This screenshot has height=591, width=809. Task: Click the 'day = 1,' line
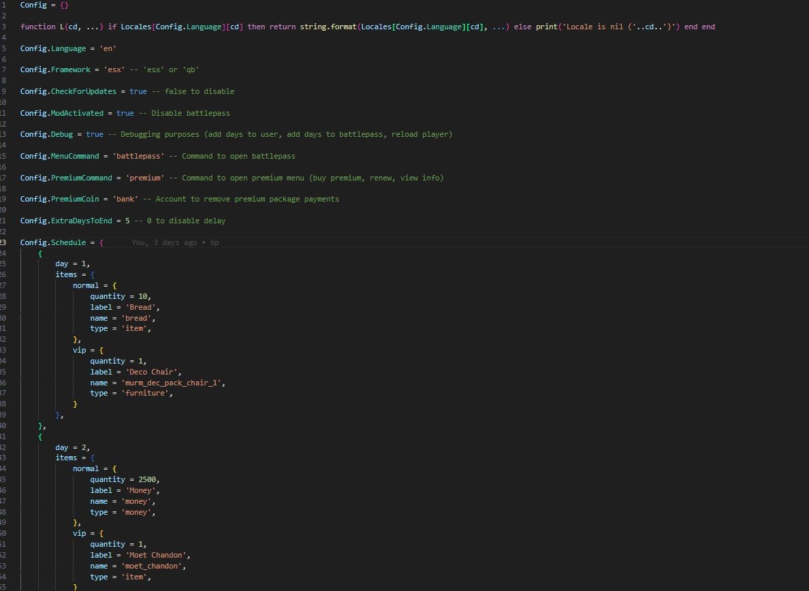73,264
